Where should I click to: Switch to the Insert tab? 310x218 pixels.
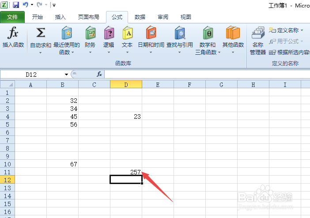click(x=60, y=17)
